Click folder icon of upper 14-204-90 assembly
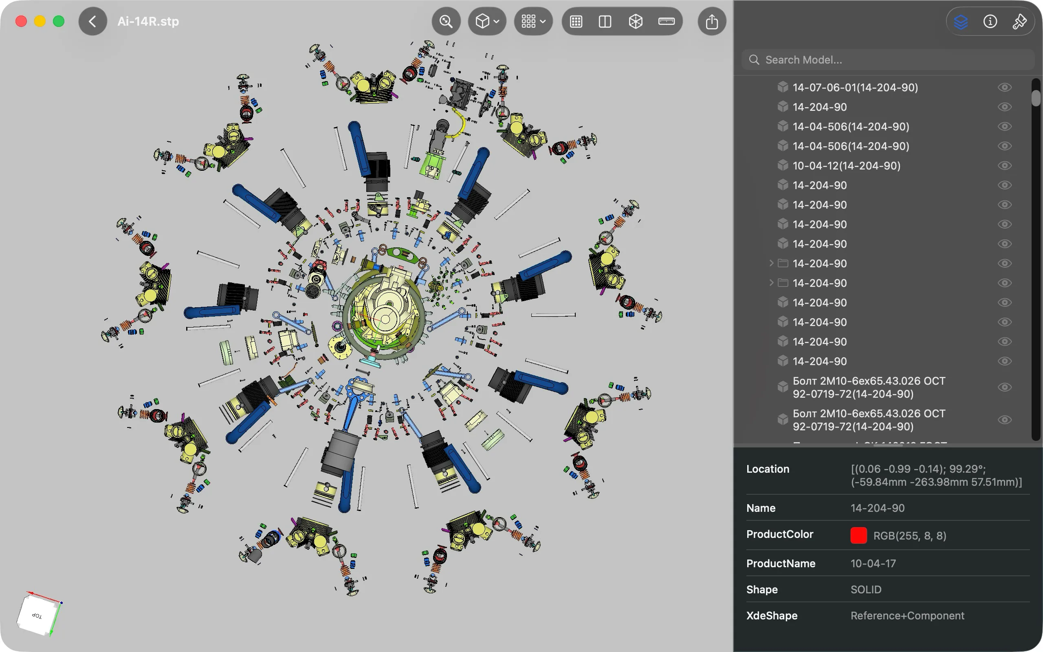Screen dimensions: 1043x652 [783, 263]
